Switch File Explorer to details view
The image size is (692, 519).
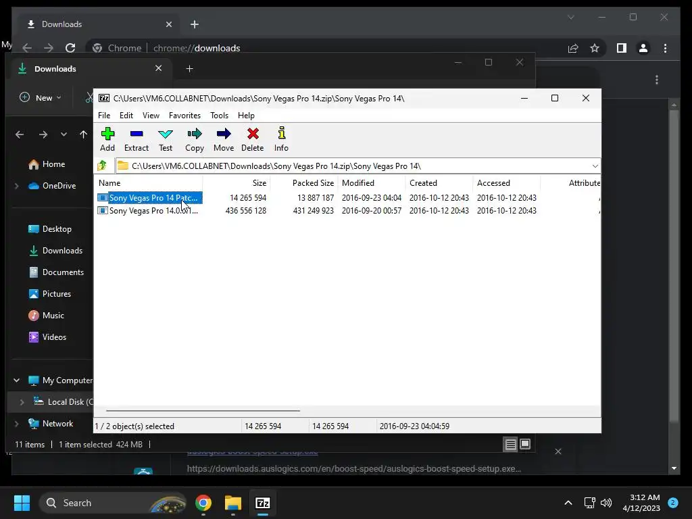point(511,445)
